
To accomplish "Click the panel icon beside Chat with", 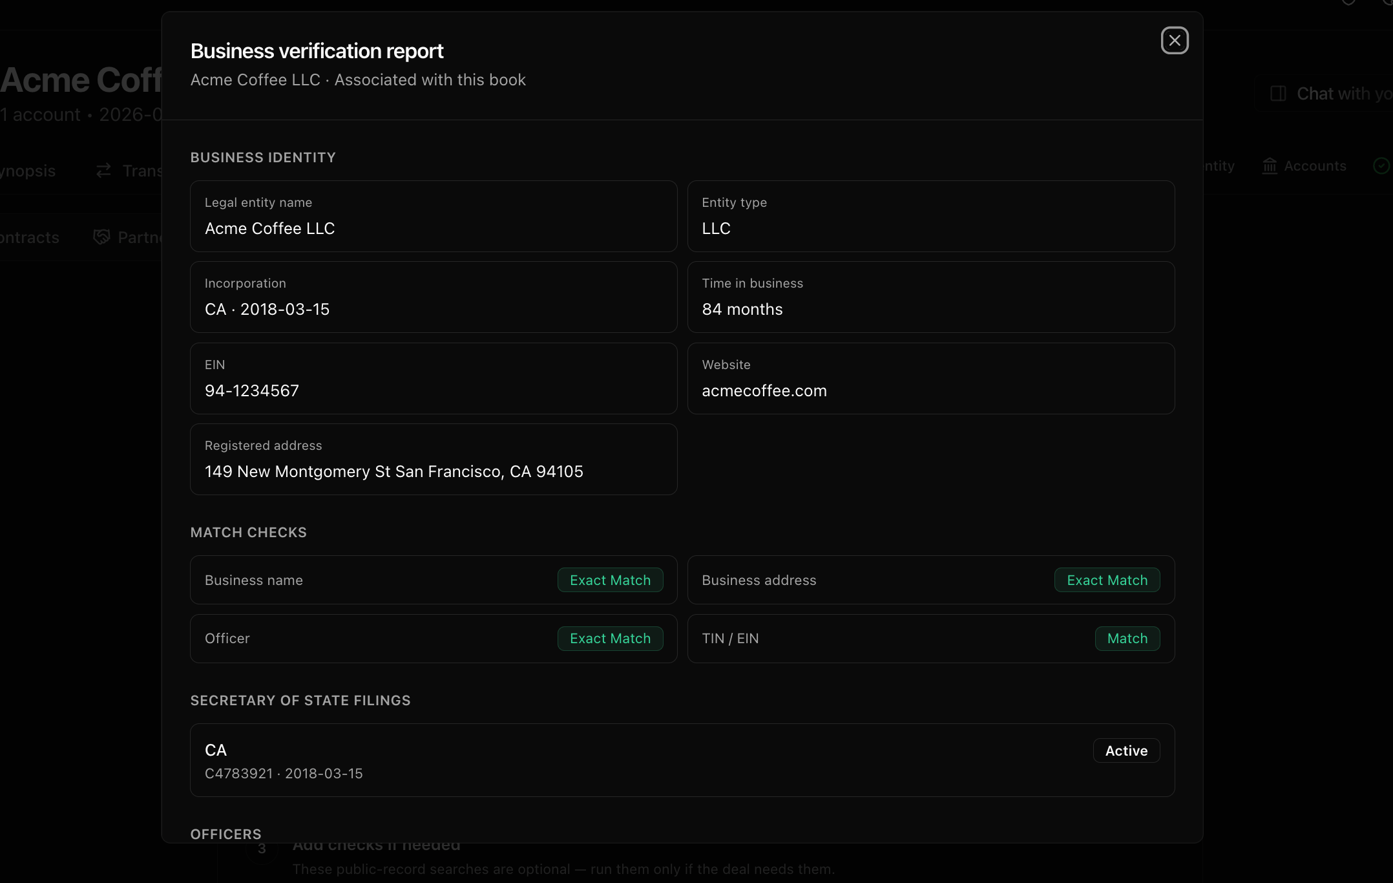I will coord(1278,94).
